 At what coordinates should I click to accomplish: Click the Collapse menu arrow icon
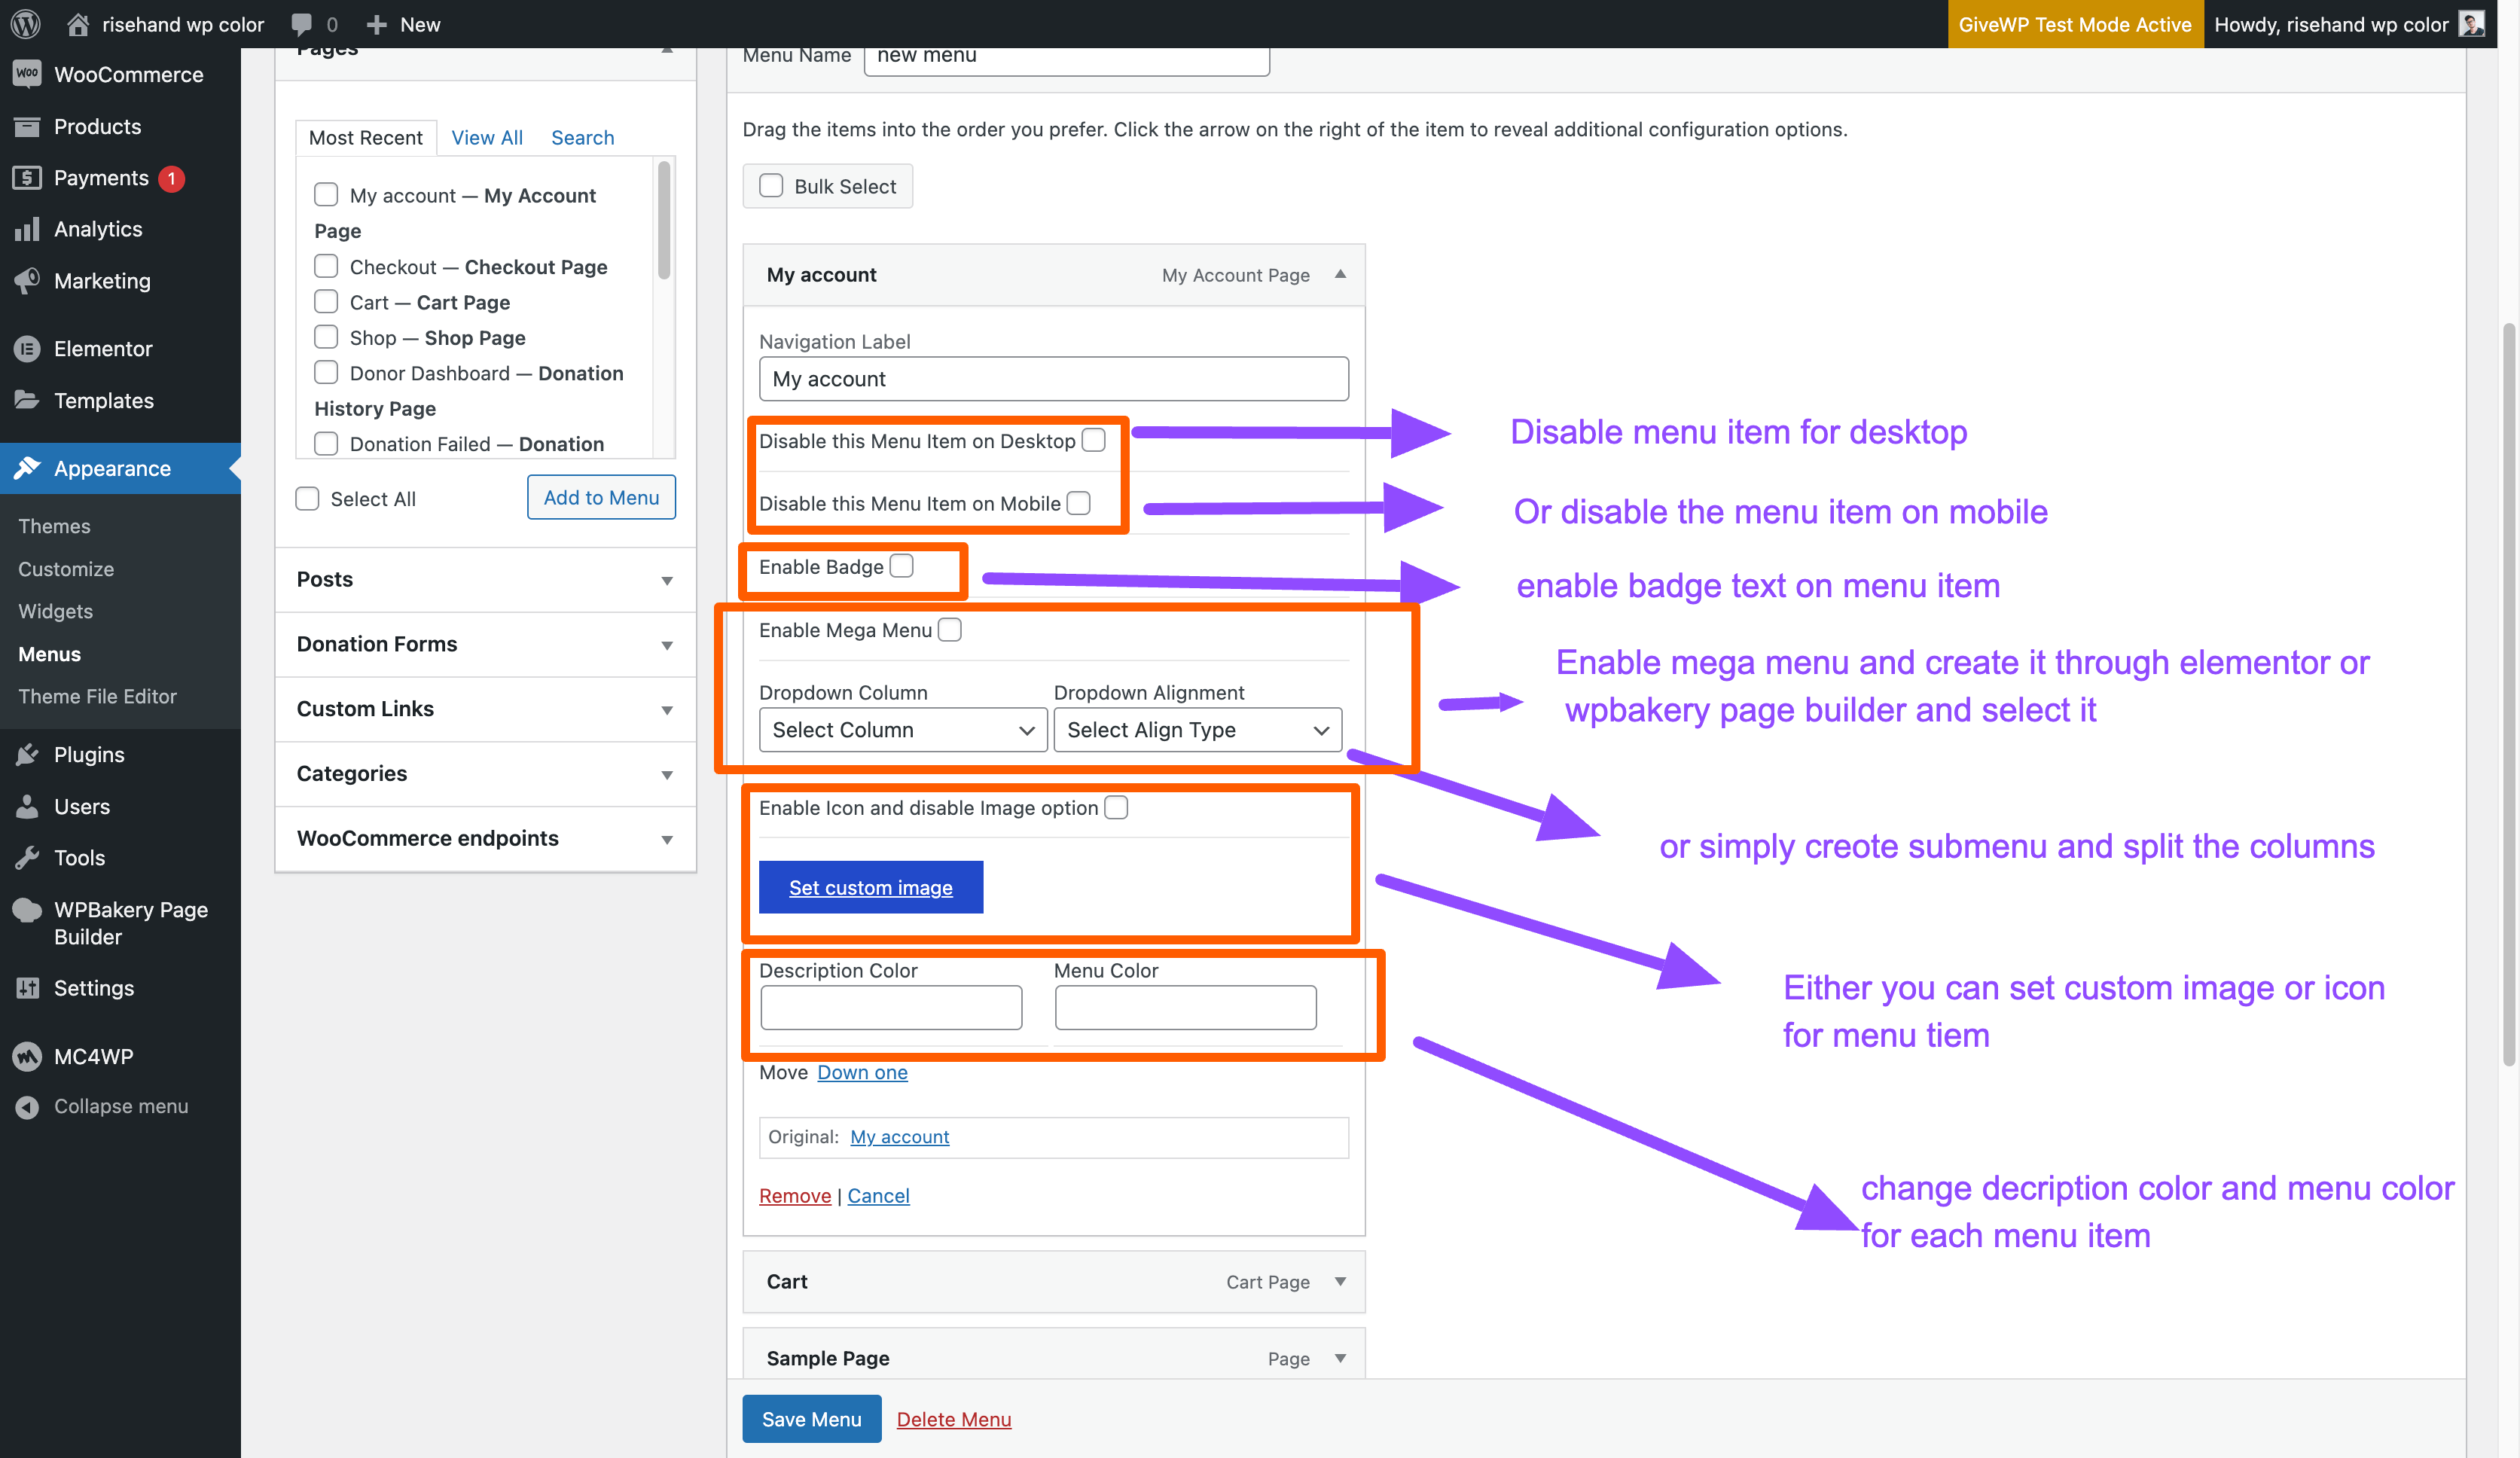tap(27, 1106)
